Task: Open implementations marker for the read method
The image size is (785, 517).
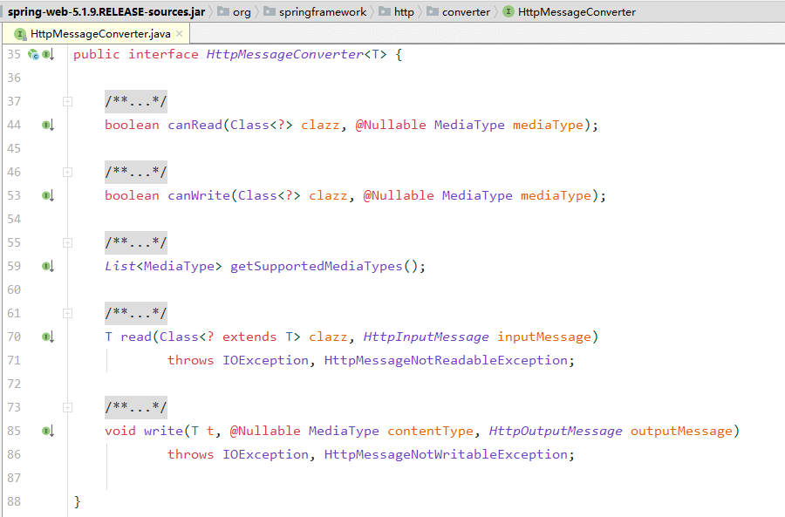Action: click(x=47, y=337)
